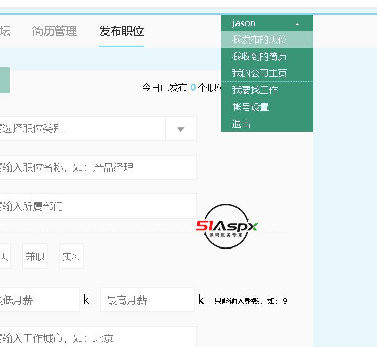Click the caret arrow beside jason

coord(297,24)
